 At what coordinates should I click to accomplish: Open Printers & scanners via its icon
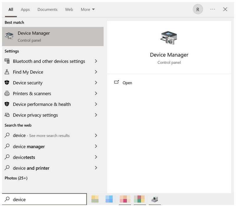[x=7, y=93]
